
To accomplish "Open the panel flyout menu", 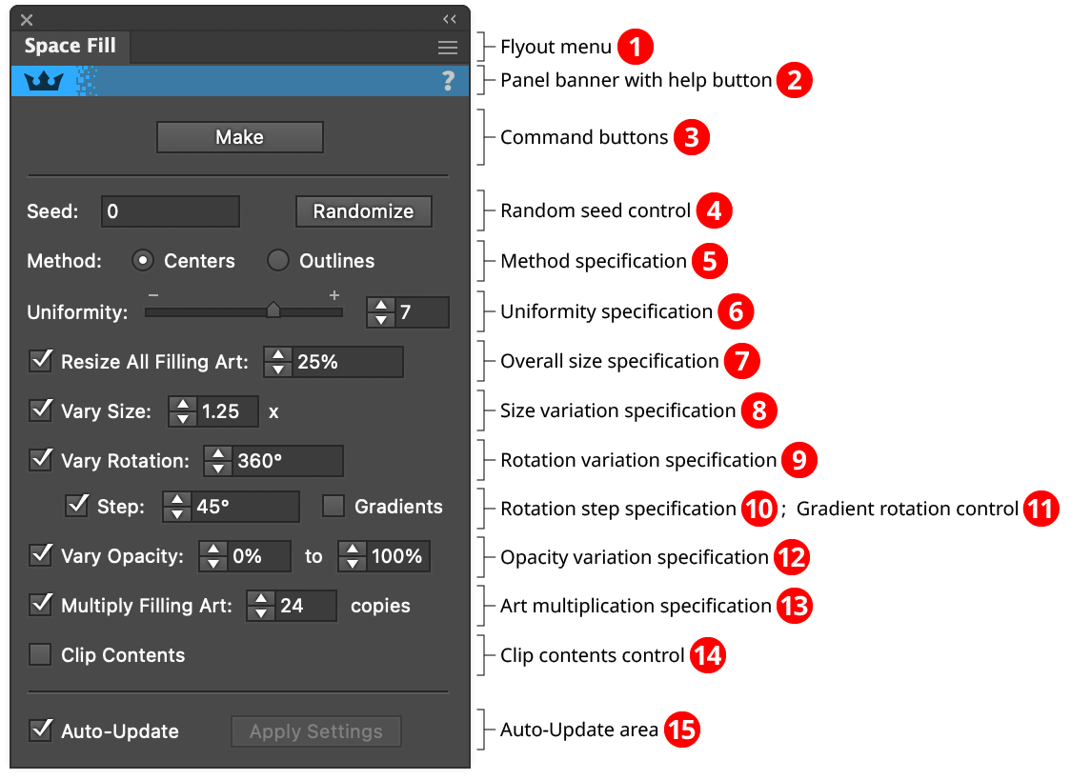I will coord(447,48).
